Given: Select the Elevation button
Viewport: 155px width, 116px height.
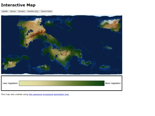Looking at the screenshot, I should (22, 11).
